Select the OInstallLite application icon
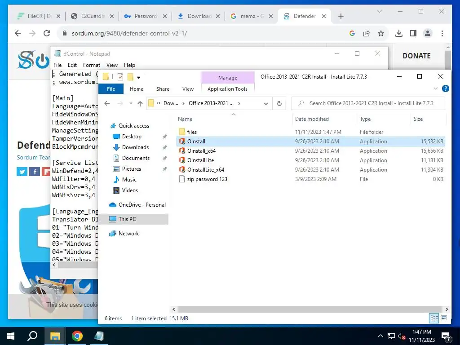The width and height of the screenshot is (460, 345). pos(182,160)
